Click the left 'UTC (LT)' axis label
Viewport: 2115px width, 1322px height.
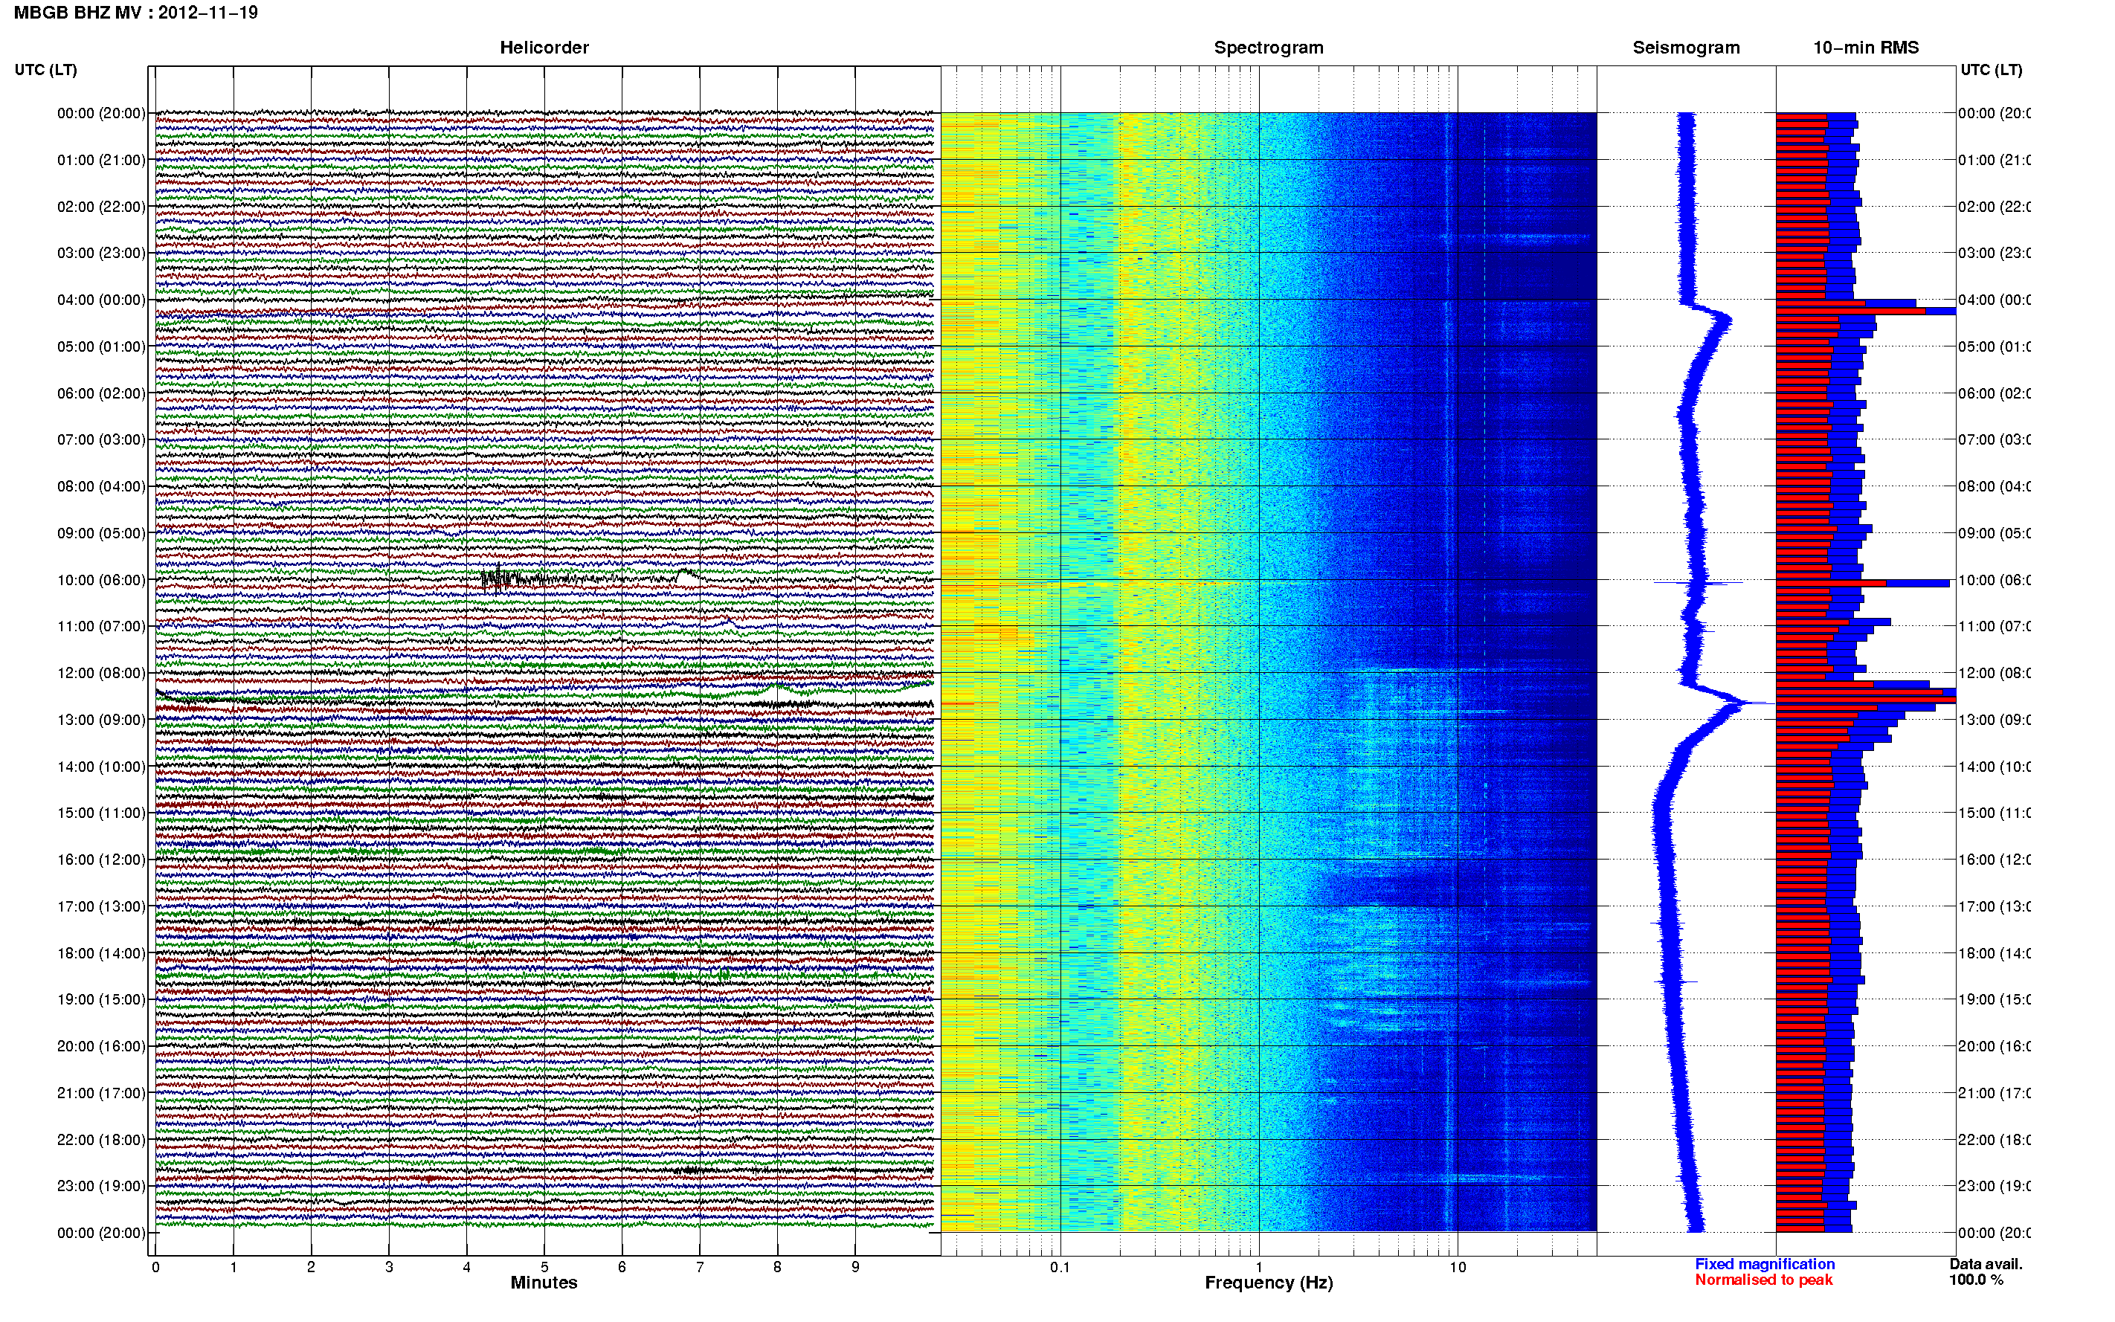coord(45,70)
